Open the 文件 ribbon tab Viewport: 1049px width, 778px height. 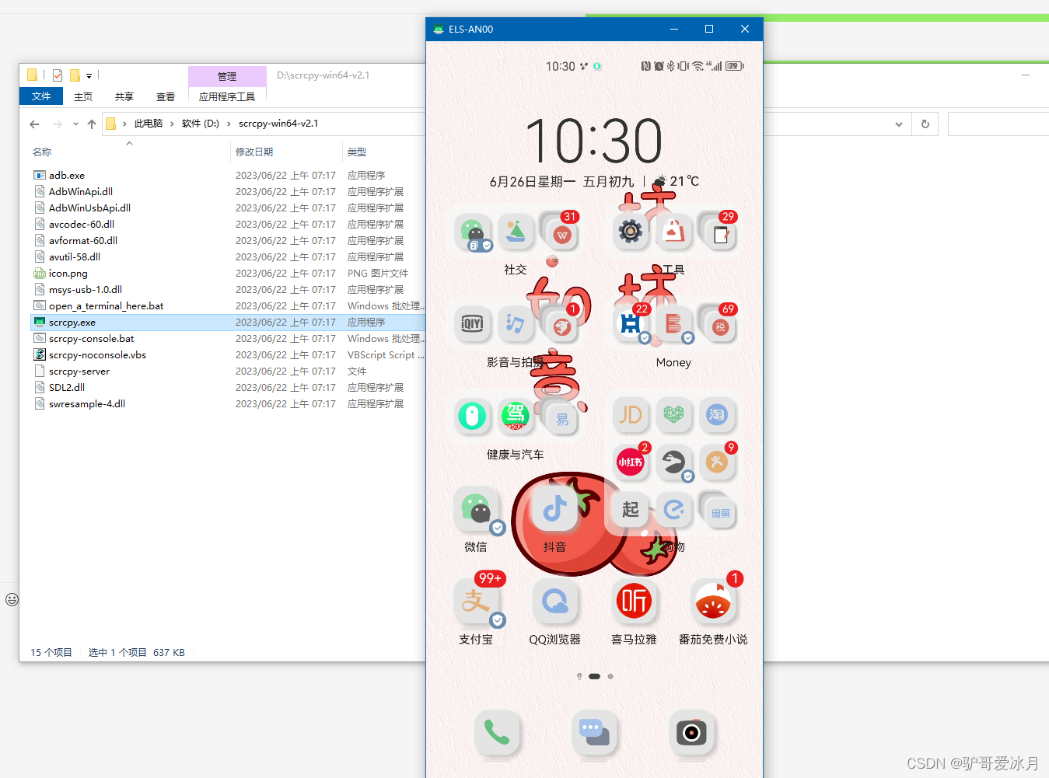pyautogui.click(x=41, y=96)
